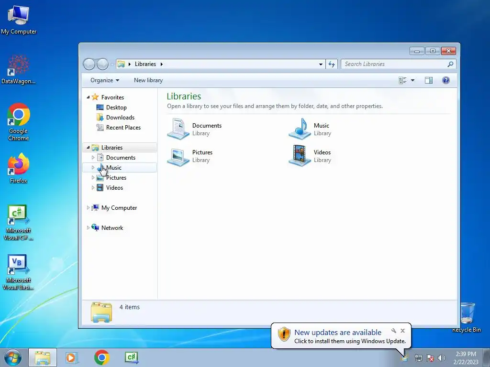Screen dimensions: 490x367
Task: Expand Documents node in tree
Action: (x=93, y=158)
